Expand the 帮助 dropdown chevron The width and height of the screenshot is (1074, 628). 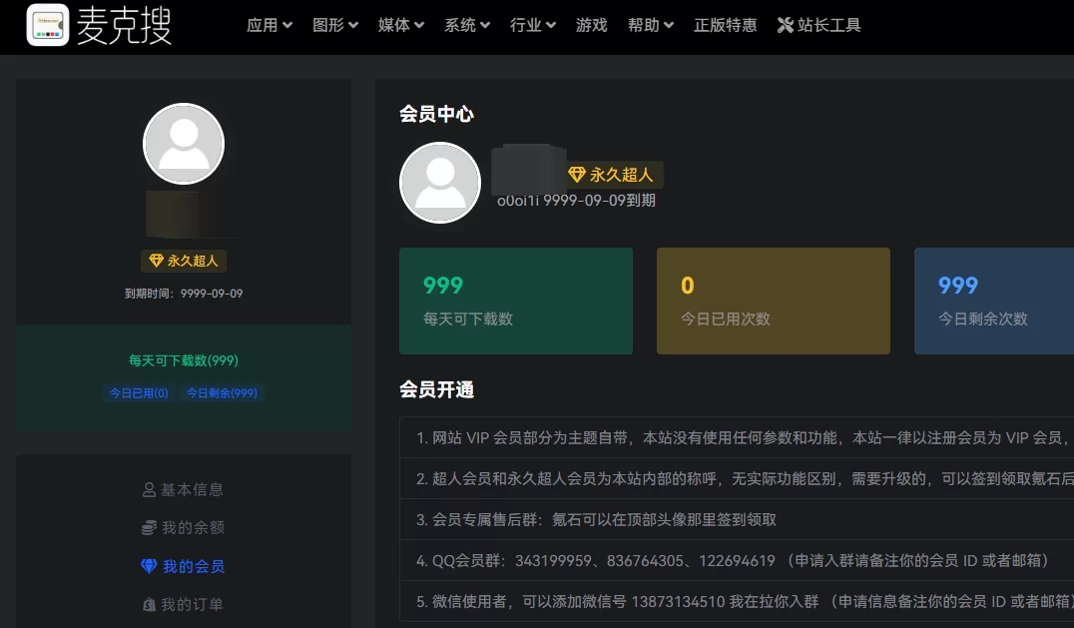point(669,25)
